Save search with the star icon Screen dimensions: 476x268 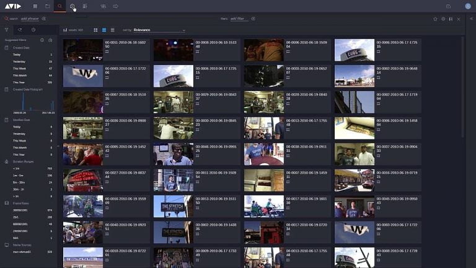point(435,19)
